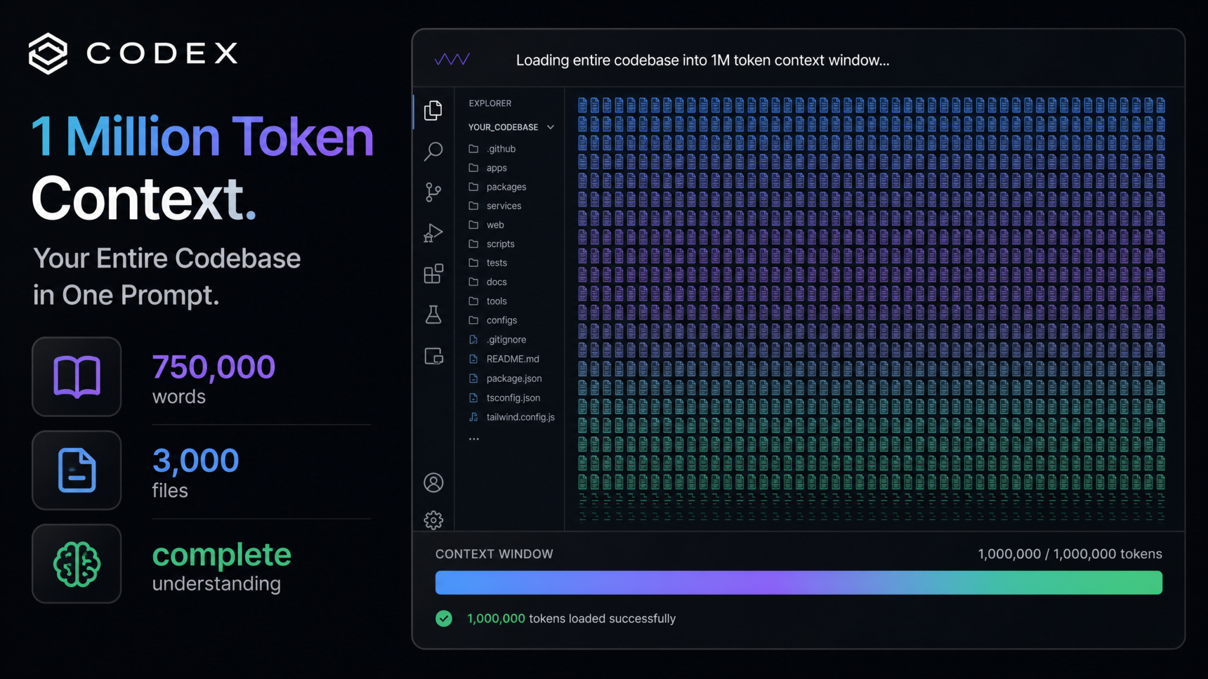The width and height of the screenshot is (1208, 679).
Task: Click the green success checkmark icon
Action: pos(444,618)
